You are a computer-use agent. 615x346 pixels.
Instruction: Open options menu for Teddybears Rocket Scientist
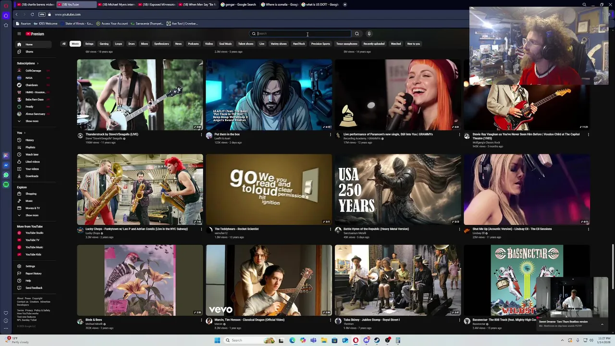coord(330,229)
